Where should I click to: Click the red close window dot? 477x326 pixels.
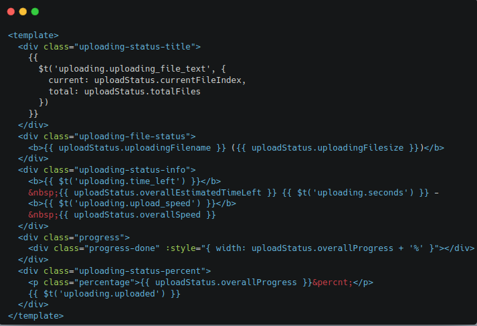coord(11,11)
